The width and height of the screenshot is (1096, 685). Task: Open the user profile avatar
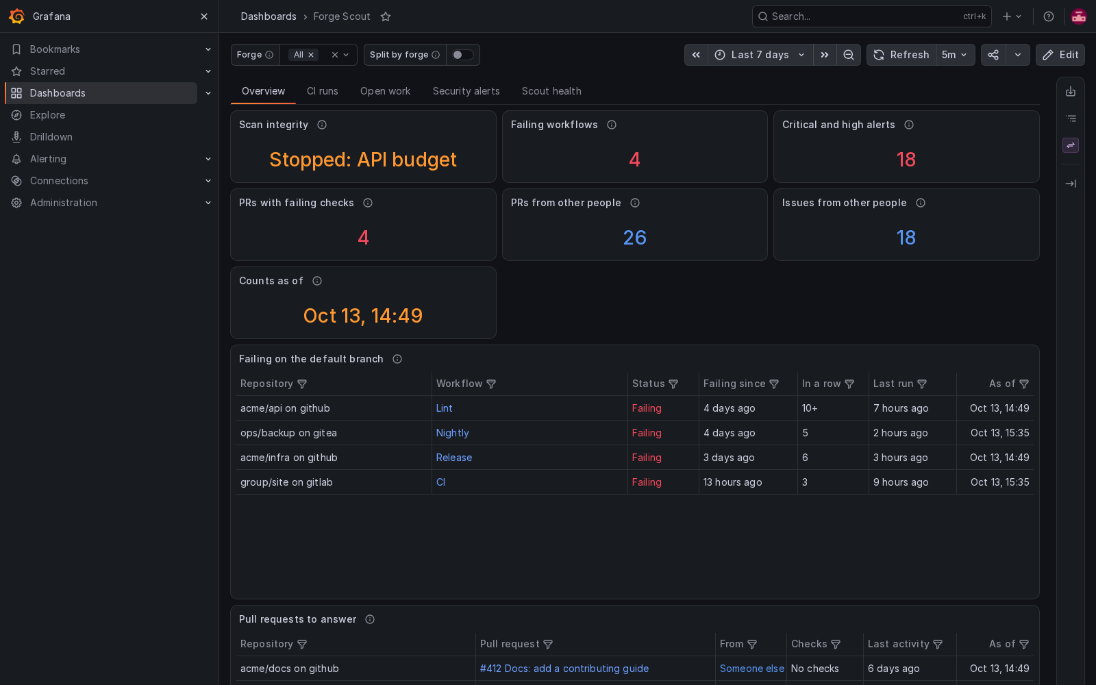(1079, 16)
